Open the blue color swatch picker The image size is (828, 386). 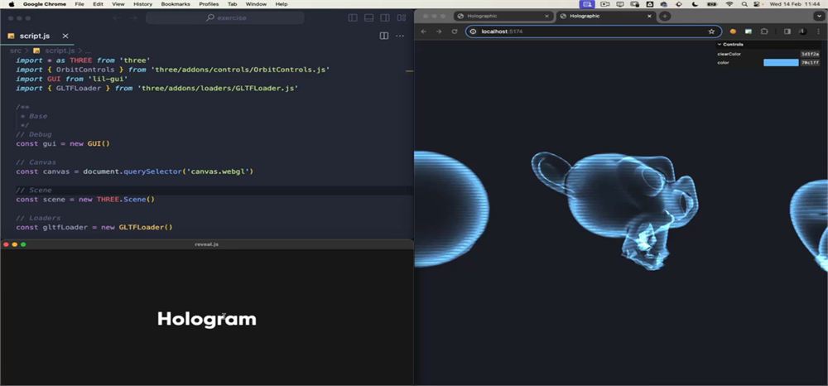point(781,62)
